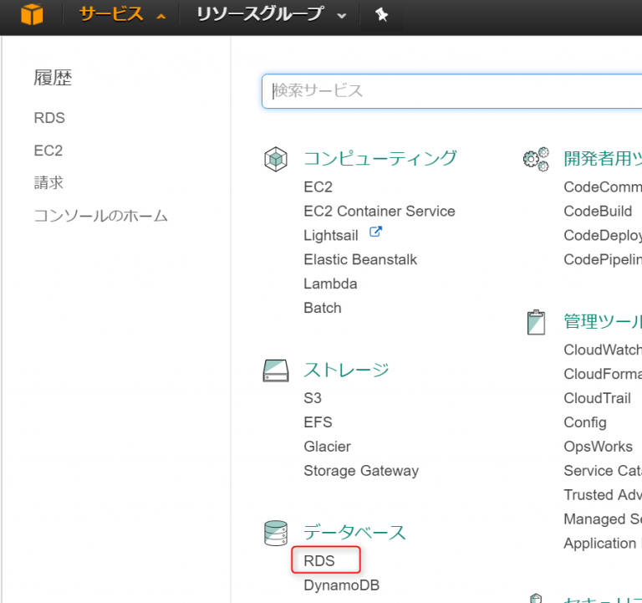Click the Computing category cube icon
This screenshot has height=603, width=642.
coord(276,159)
